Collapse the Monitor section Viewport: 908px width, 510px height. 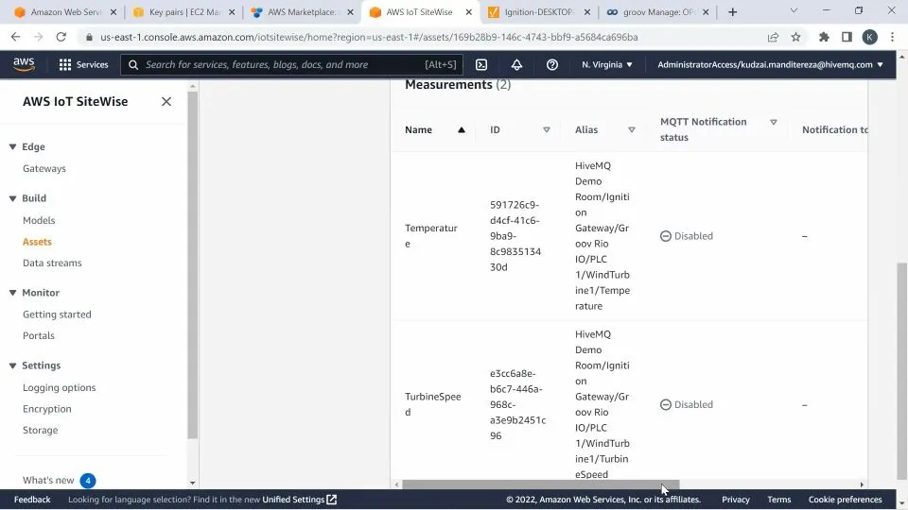(x=12, y=293)
